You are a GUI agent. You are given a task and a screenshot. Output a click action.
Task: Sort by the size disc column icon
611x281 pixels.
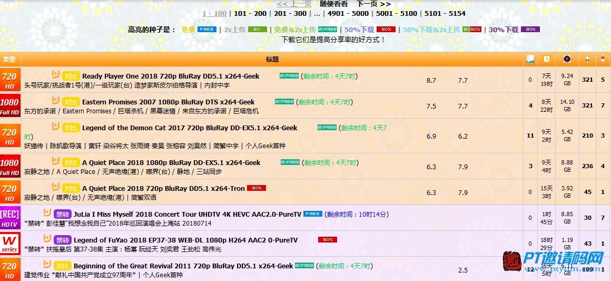pos(567,59)
